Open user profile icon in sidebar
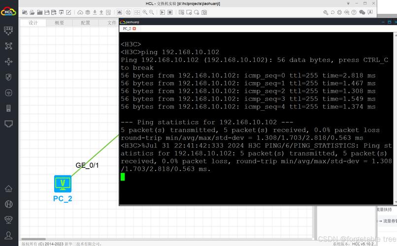Screen dimensions: 397x246 [x=8, y=235]
